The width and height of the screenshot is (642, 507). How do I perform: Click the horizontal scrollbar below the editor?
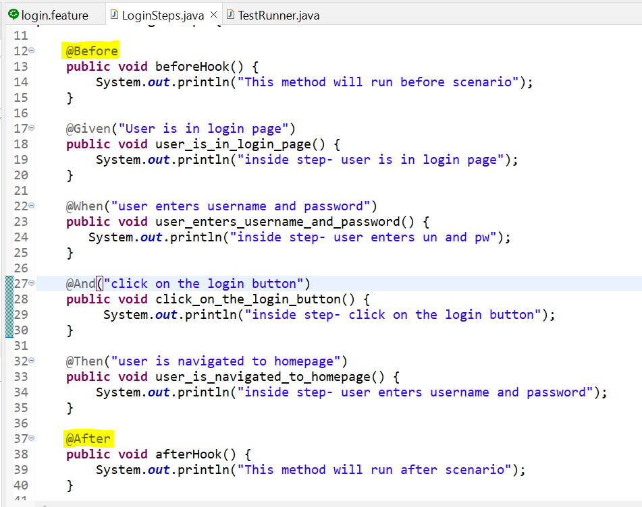tap(338, 503)
